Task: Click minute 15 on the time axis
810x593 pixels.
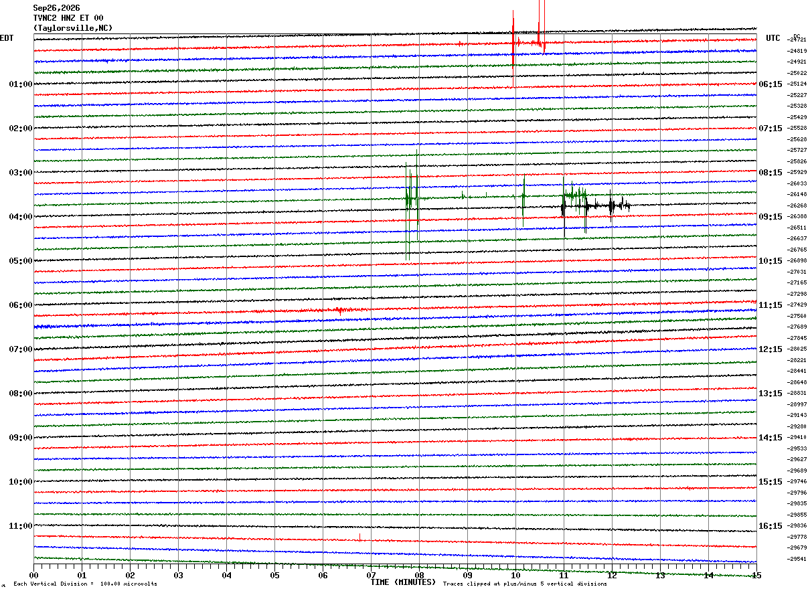Action: click(x=756, y=575)
